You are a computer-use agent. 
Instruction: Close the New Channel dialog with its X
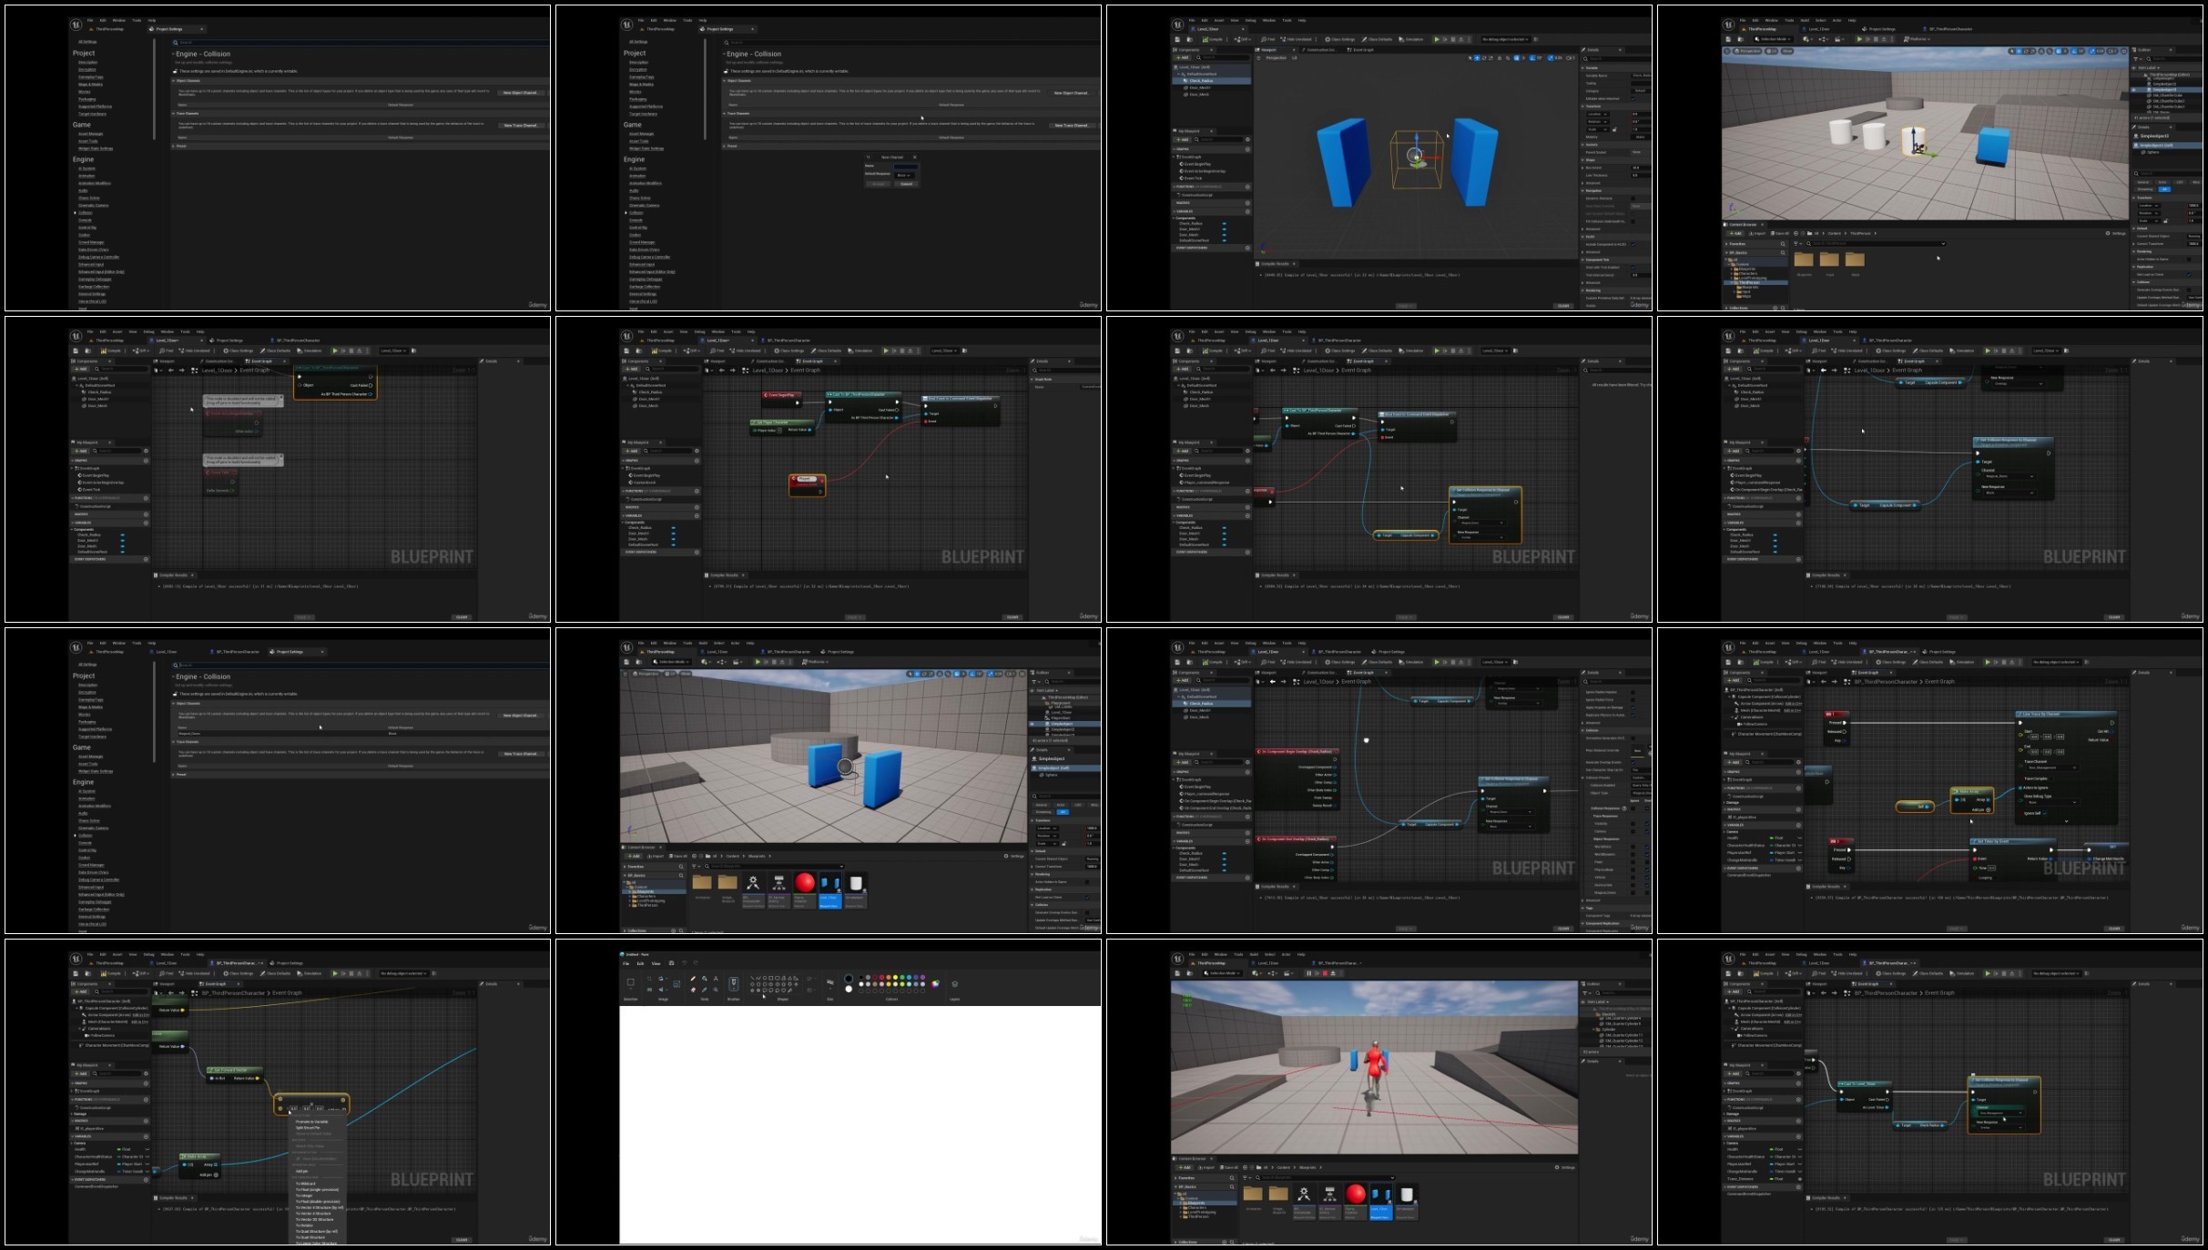(914, 158)
